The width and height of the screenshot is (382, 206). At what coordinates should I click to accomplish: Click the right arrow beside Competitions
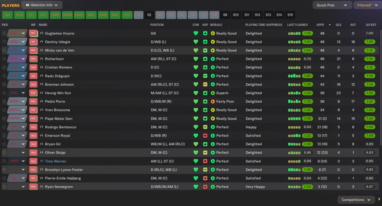coord(379,199)
